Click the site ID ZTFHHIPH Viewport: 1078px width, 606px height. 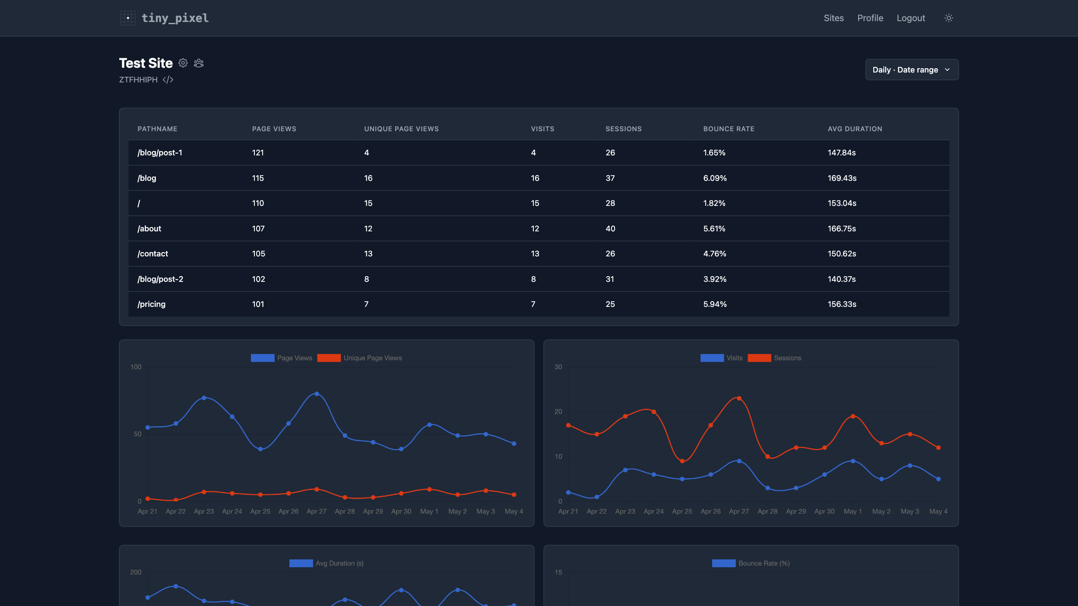(138, 80)
